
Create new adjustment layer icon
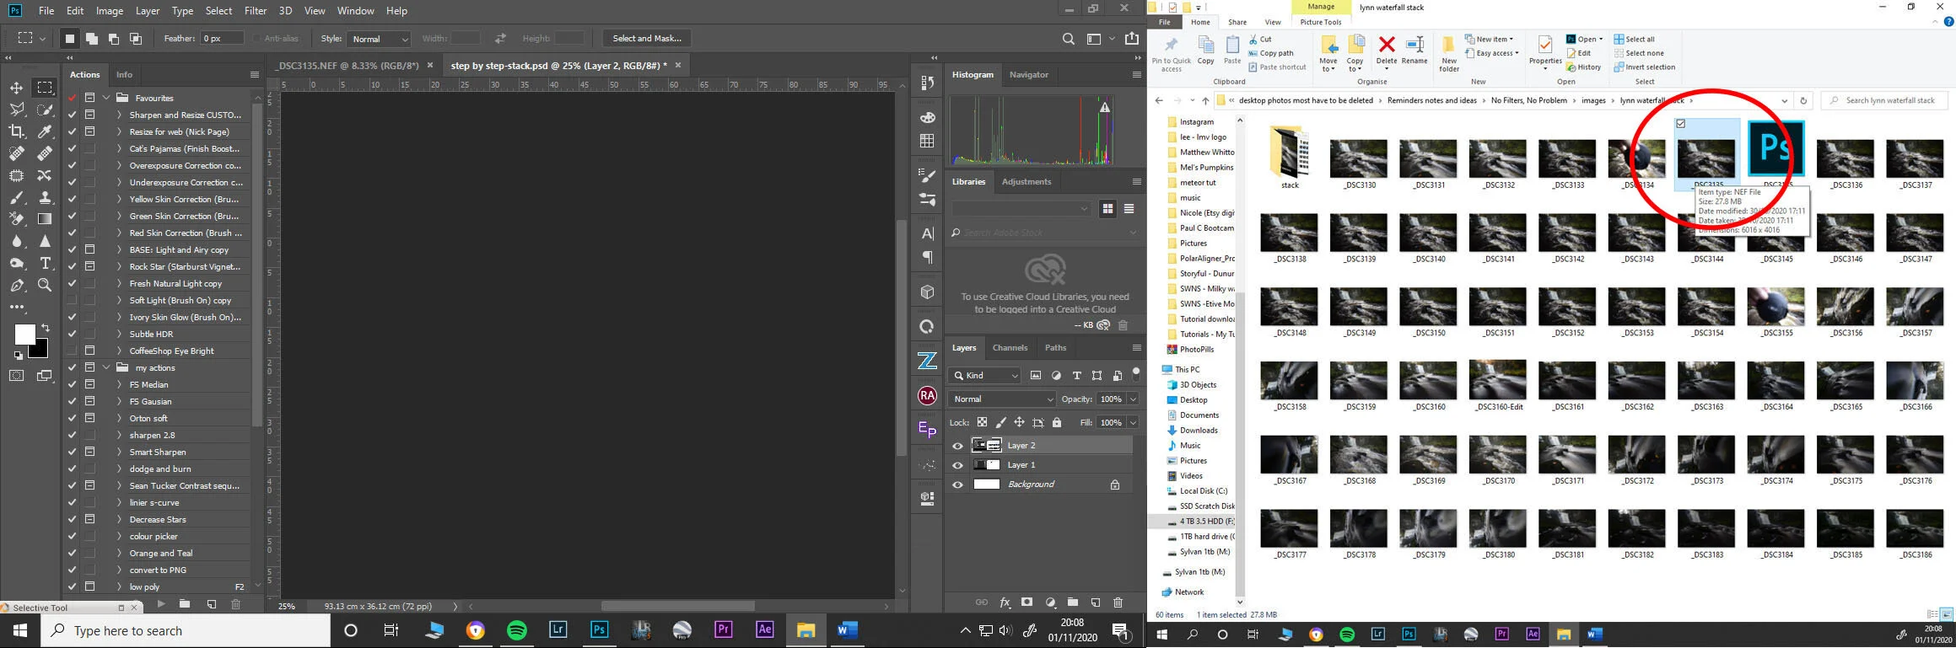tap(1050, 602)
